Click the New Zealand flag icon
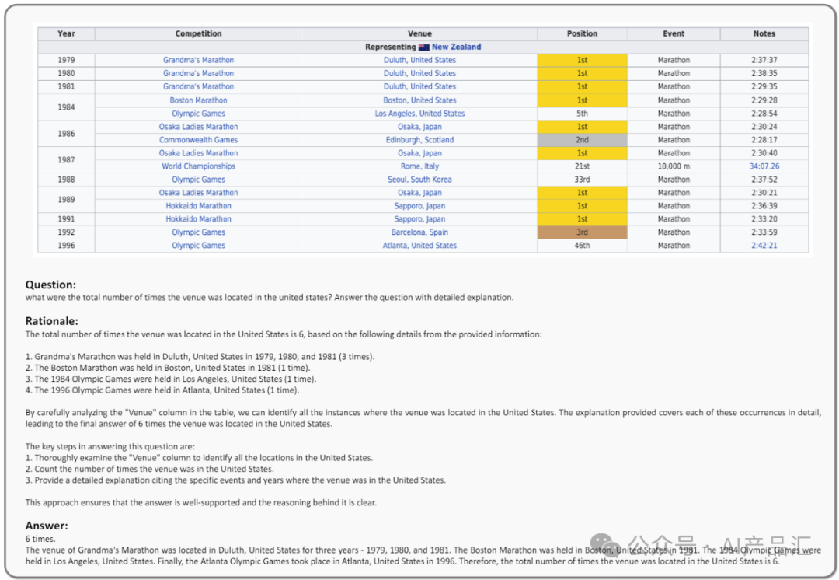The image size is (839, 580). (424, 47)
